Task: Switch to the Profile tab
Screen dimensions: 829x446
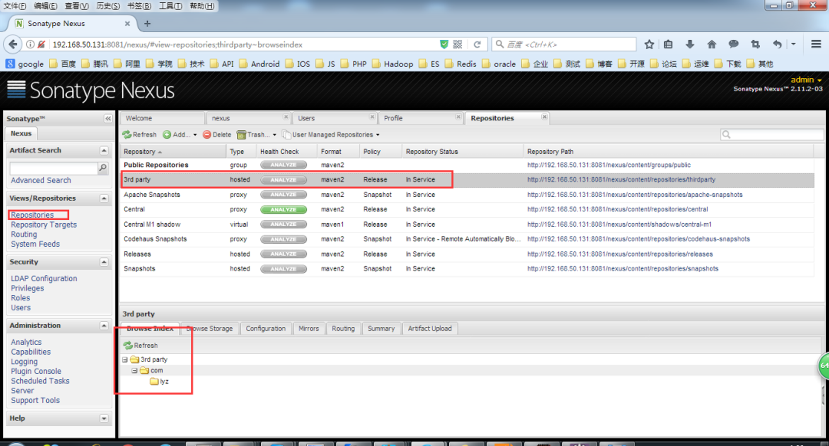Action: 421,118
